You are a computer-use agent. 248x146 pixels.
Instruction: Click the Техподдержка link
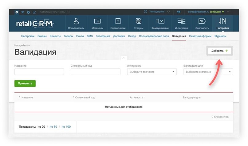click(x=157, y=12)
